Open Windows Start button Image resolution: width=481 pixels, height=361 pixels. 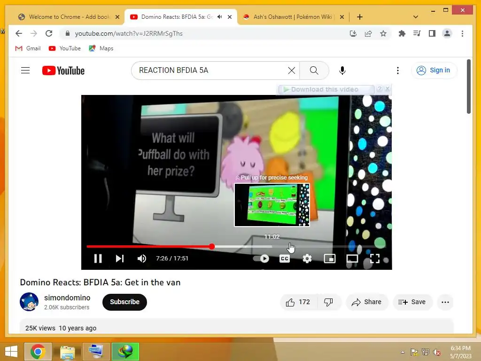[x=11, y=352]
